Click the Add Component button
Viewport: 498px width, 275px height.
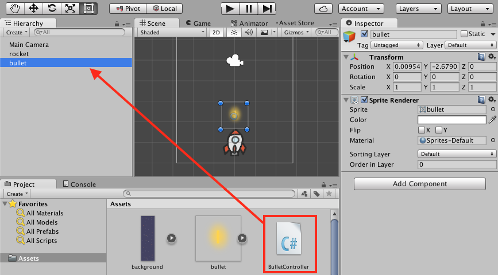pyautogui.click(x=419, y=184)
